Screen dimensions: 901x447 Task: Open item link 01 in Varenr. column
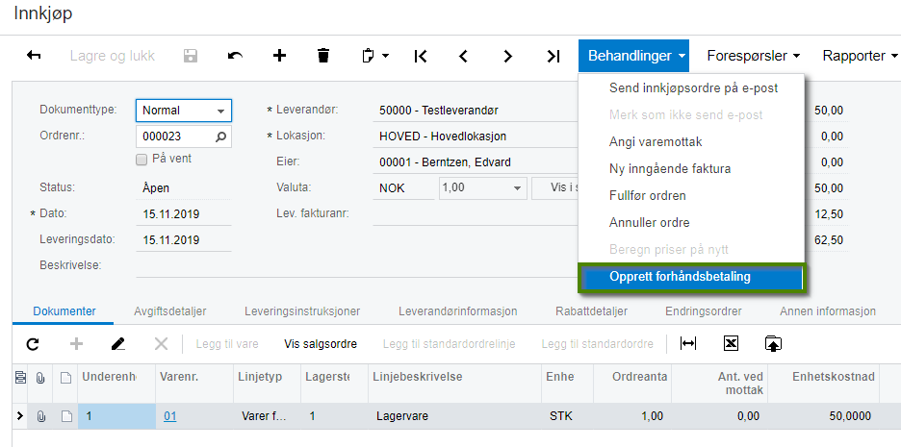[170, 416]
